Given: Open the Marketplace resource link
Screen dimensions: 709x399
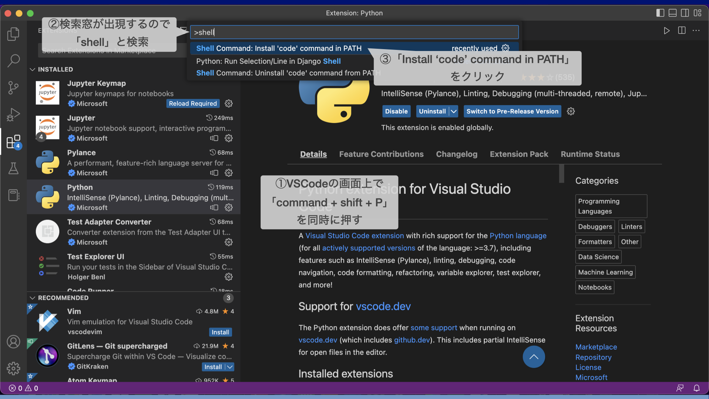Looking at the screenshot, I should coord(596,347).
